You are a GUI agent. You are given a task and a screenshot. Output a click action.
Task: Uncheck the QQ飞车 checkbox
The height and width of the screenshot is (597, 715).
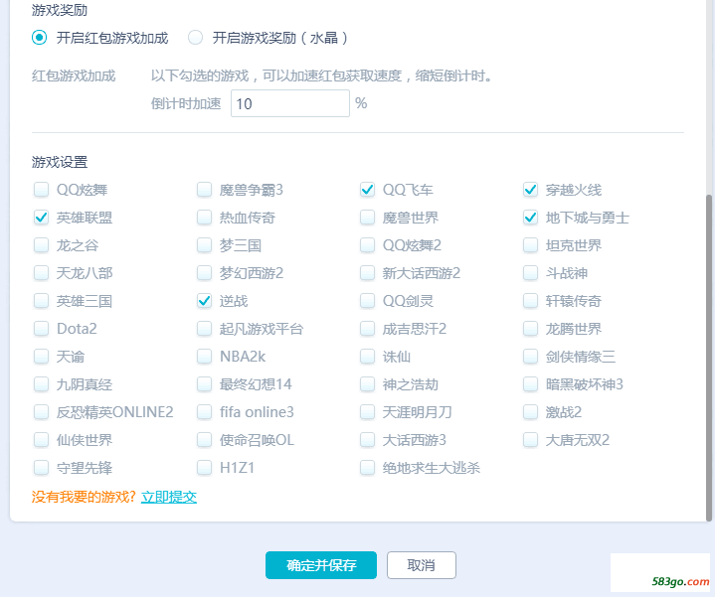[x=368, y=190]
